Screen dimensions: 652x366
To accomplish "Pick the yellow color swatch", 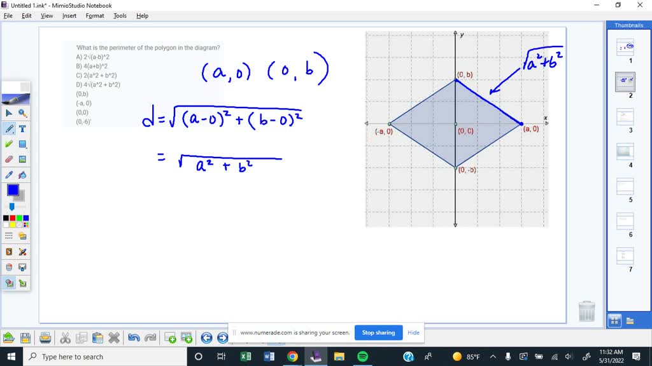I will pyautogui.click(x=13, y=224).
